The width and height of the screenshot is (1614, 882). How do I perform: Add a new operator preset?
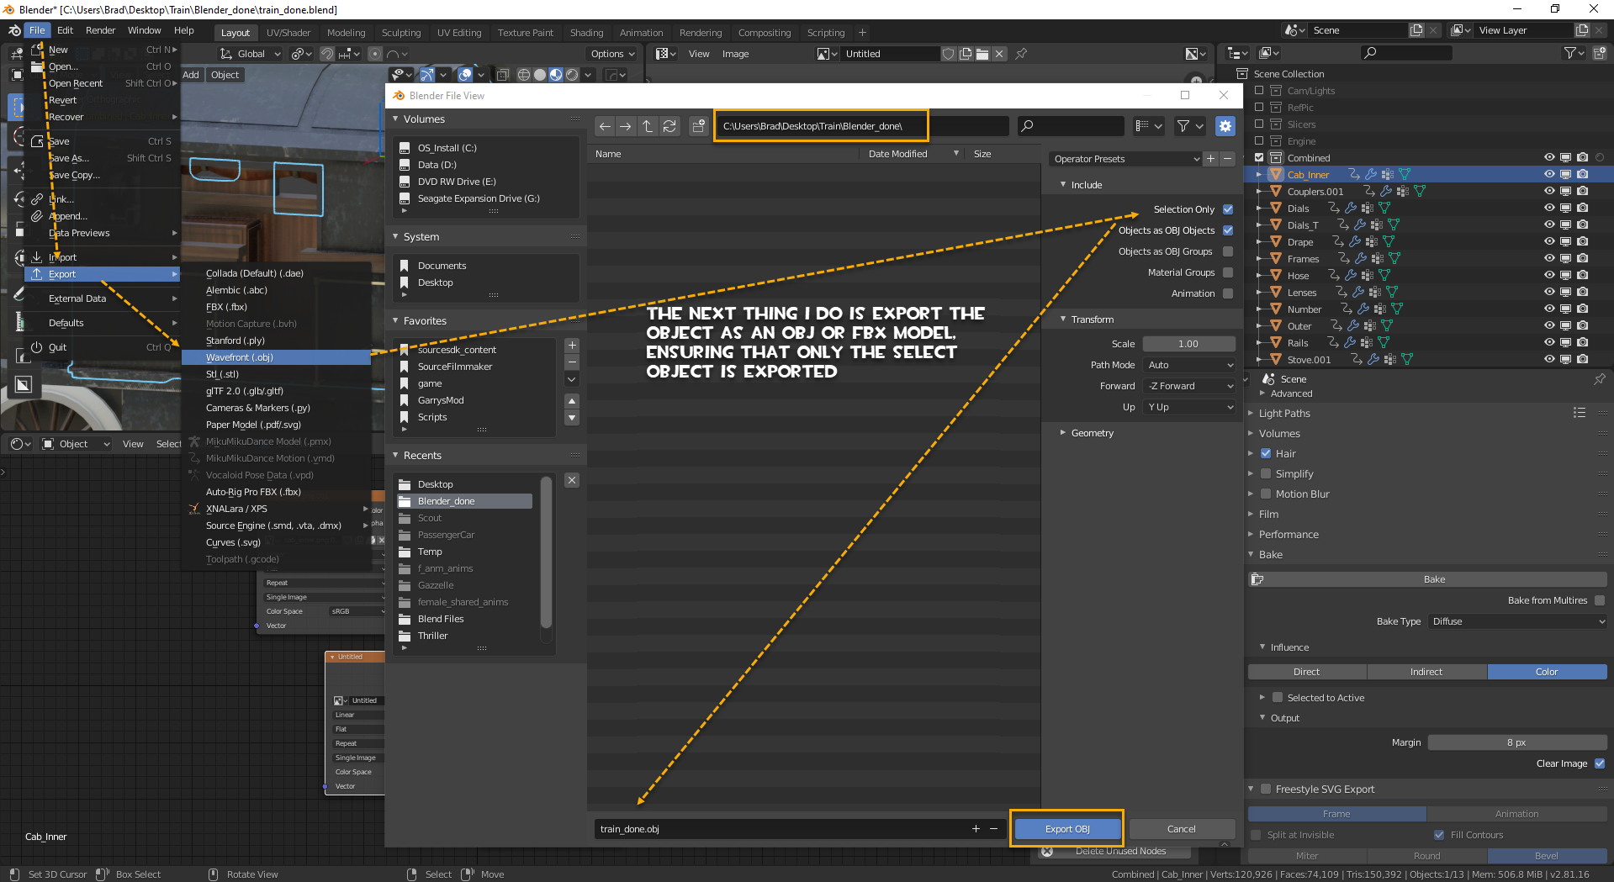(1211, 159)
